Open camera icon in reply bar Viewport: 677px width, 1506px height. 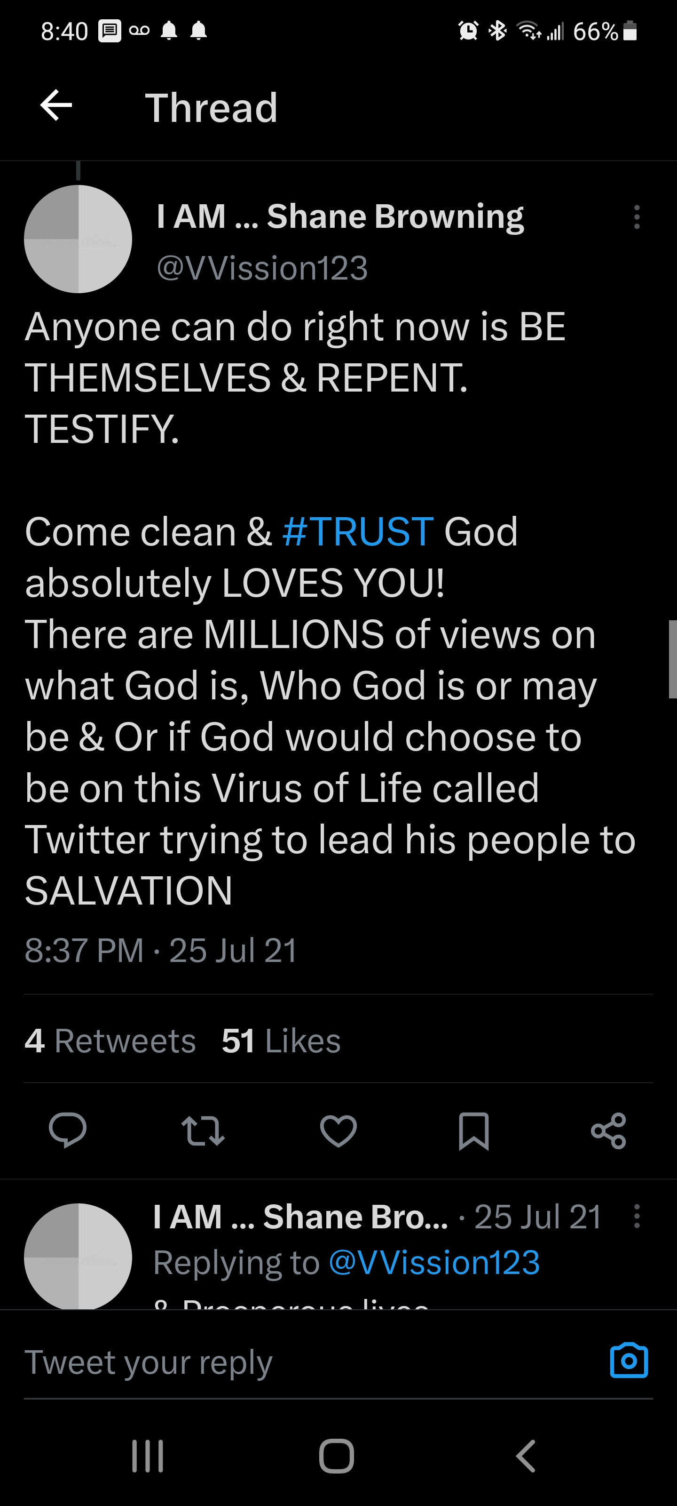tap(629, 1361)
